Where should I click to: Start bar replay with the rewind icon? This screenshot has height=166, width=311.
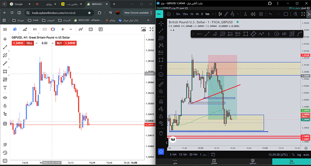[253, 14]
